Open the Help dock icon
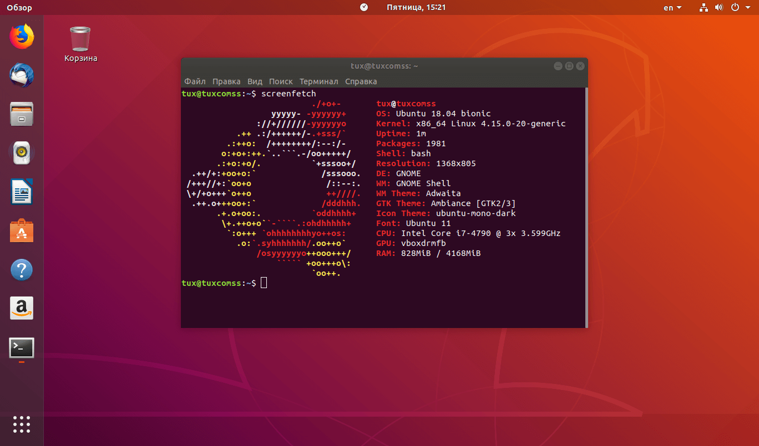Image resolution: width=759 pixels, height=446 pixels. coord(22,270)
